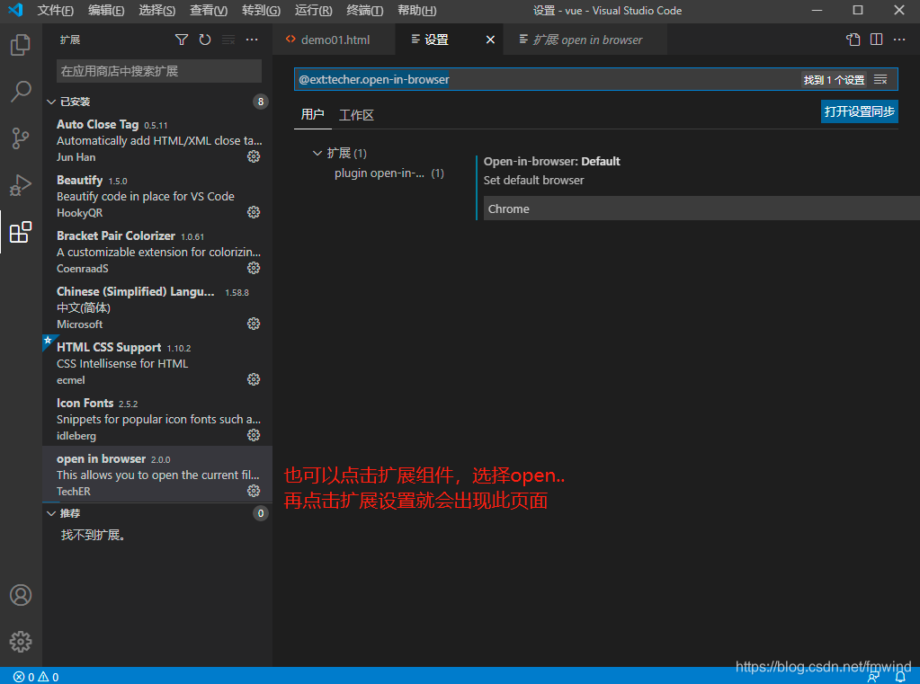The height and width of the screenshot is (684, 920).
Task: Select the Icon Fonts extension
Action: [157, 419]
